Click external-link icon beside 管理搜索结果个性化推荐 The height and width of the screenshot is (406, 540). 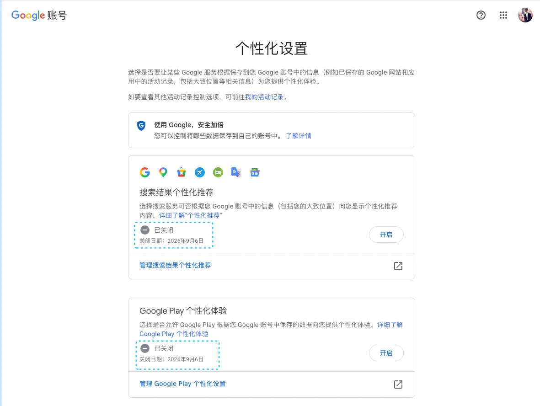398,266
